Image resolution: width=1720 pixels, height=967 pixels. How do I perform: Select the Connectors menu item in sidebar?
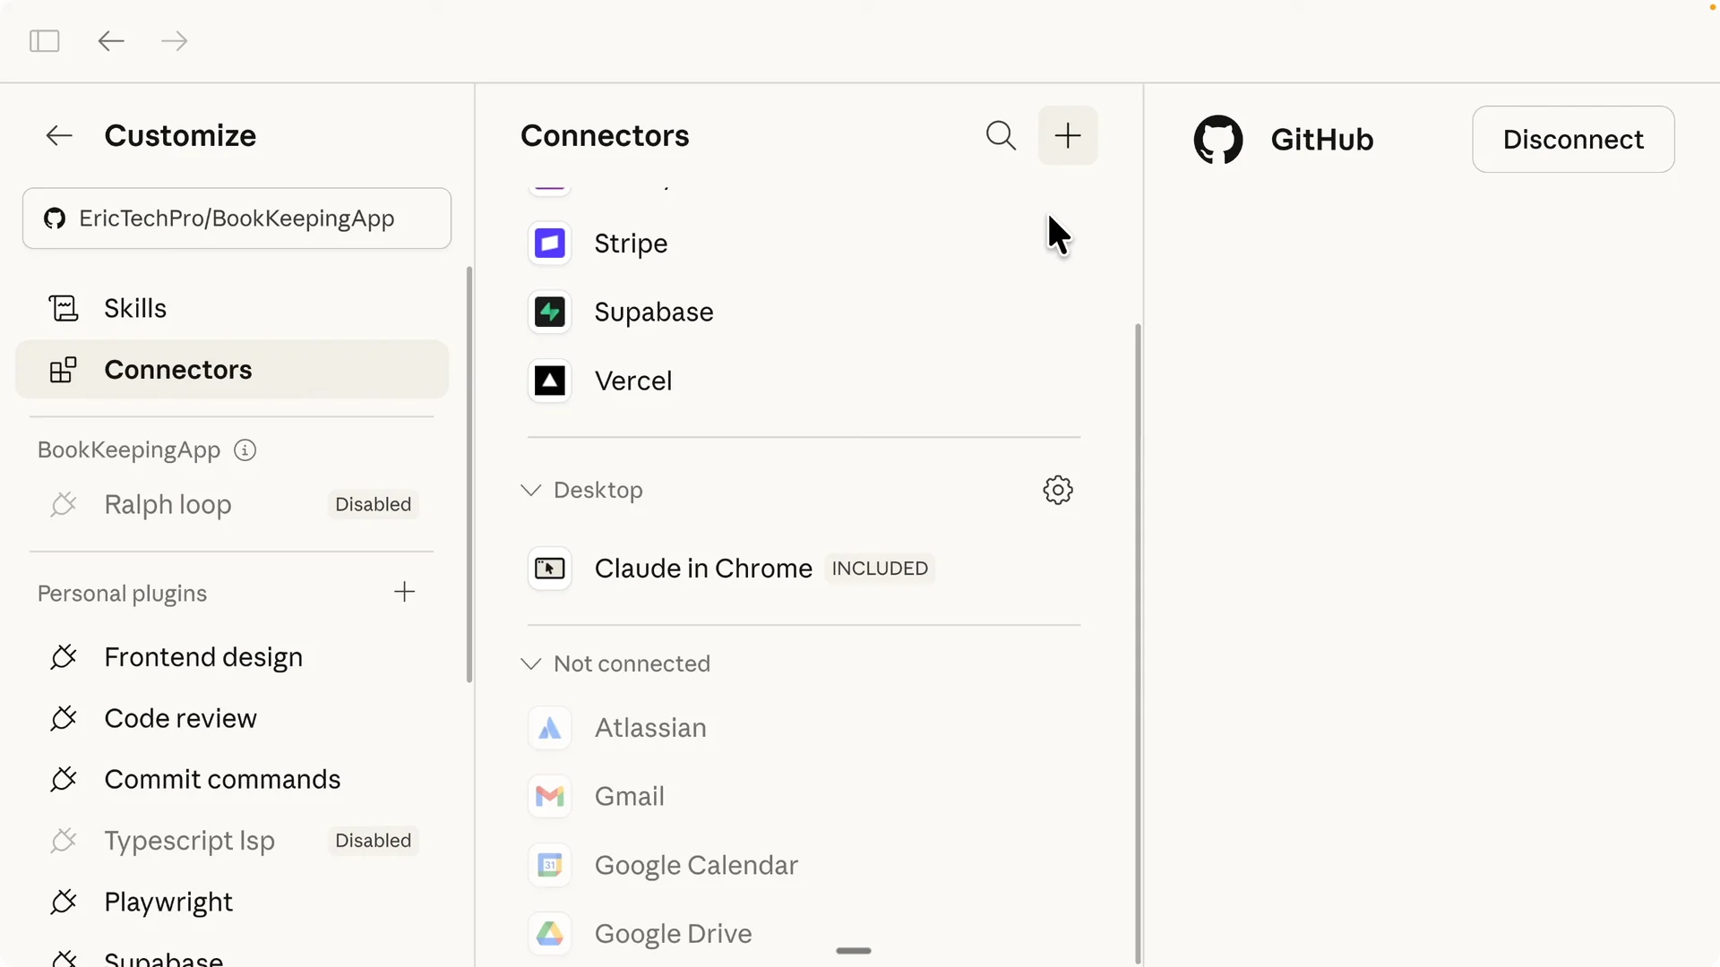(x=232, y=370)
